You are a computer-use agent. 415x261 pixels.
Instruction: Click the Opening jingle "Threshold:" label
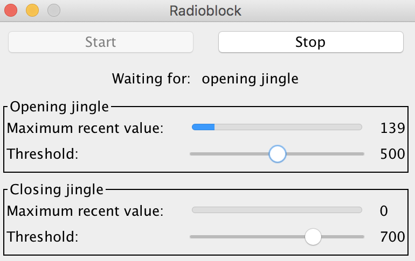point(43,154)
